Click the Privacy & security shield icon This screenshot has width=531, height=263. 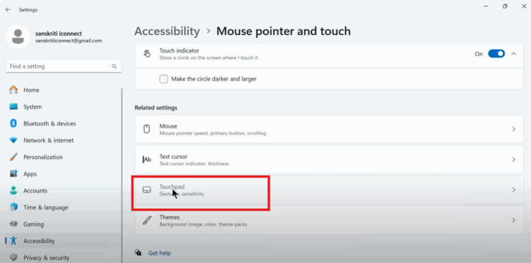tap(13, 258)
